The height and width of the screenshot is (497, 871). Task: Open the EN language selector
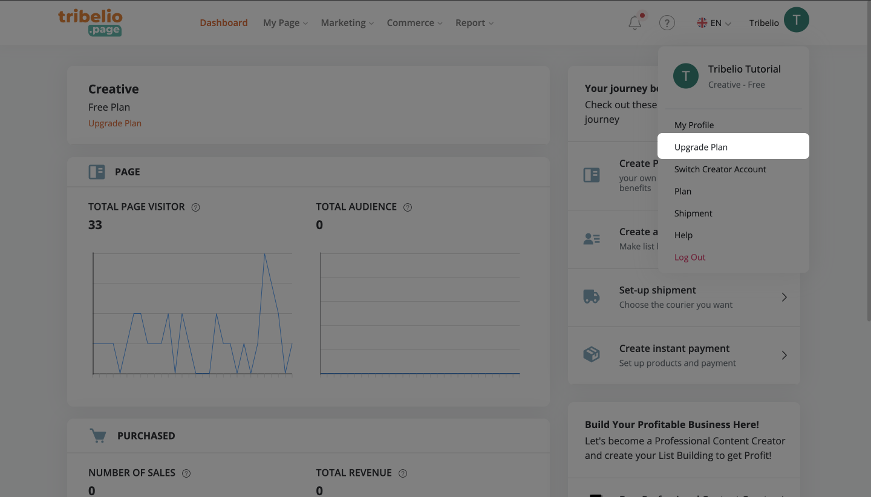click(714, 23)
